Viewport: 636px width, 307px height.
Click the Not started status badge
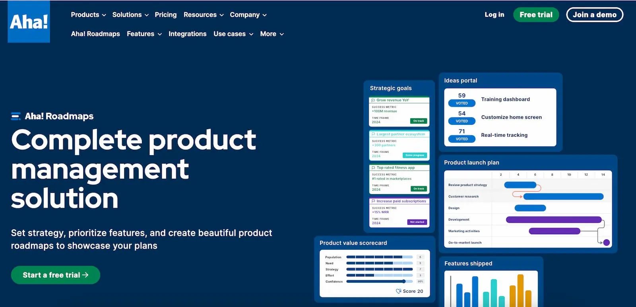[x=417, y=222]
